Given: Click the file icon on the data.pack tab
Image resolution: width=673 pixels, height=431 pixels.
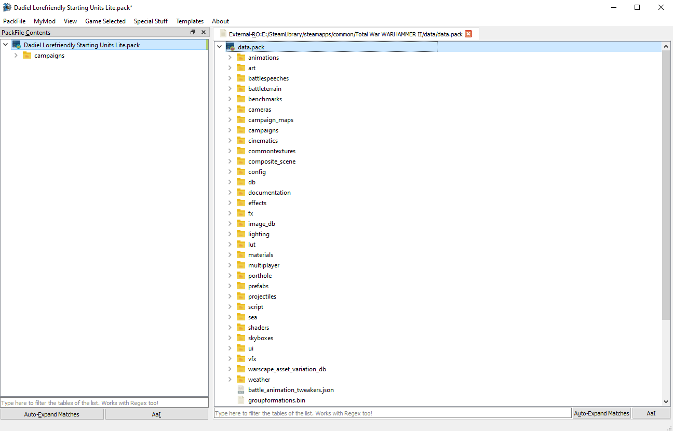Looking at the screenshot, I should pyautogui.click(x=223, y=34).
